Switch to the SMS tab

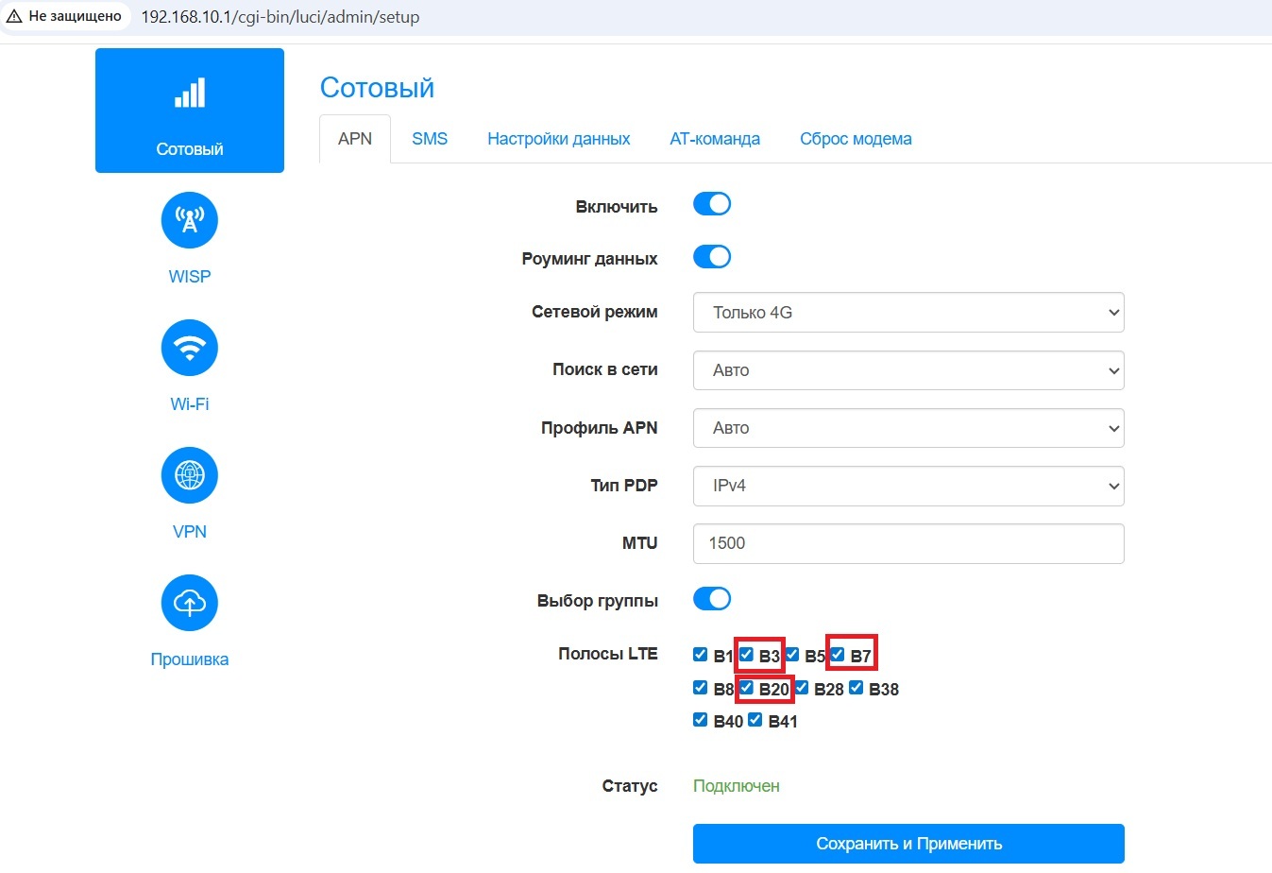(x=430, y=139)
